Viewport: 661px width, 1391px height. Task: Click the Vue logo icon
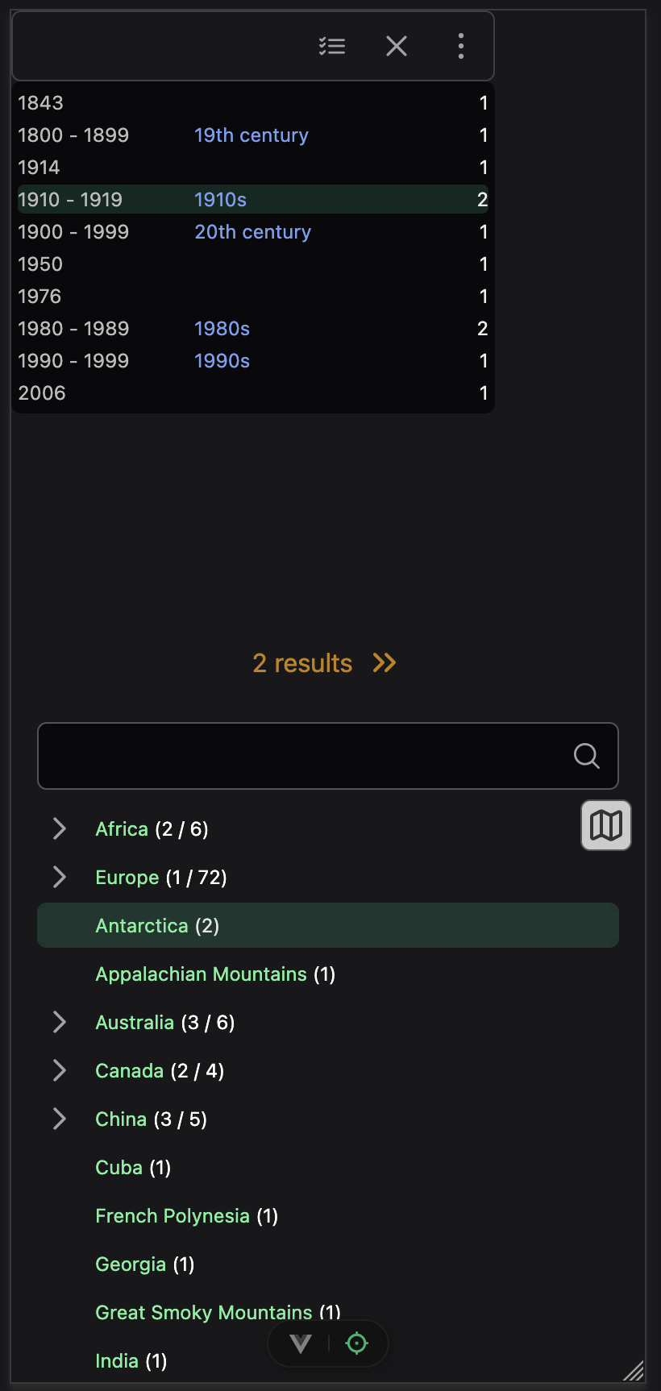(x=301, y=1343)
